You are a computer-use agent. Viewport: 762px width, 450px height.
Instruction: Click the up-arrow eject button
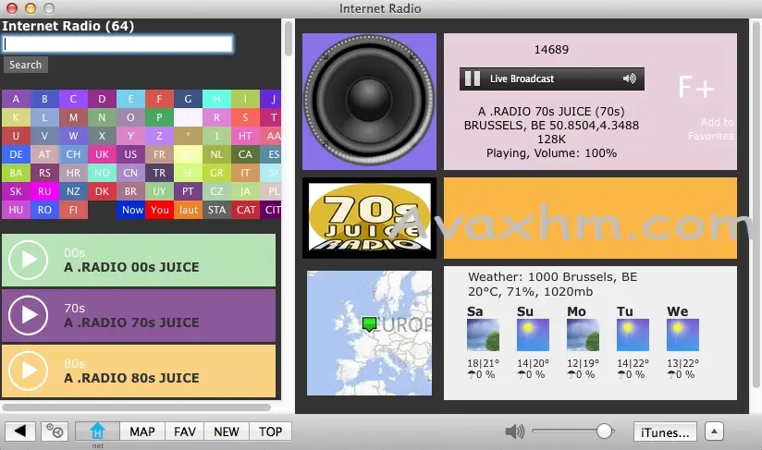tap(714, 432)
